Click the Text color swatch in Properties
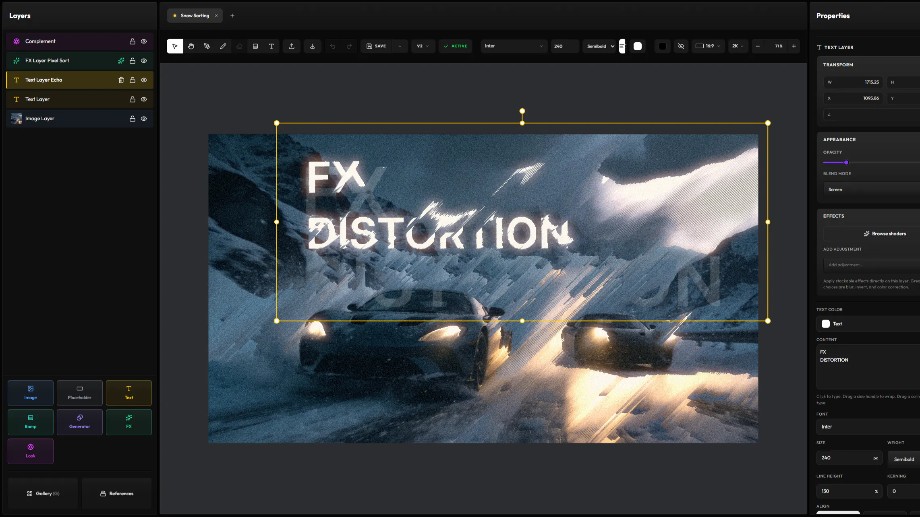This screenshot has height=517, width=920. pyautogui.click(x=826, y=324)
